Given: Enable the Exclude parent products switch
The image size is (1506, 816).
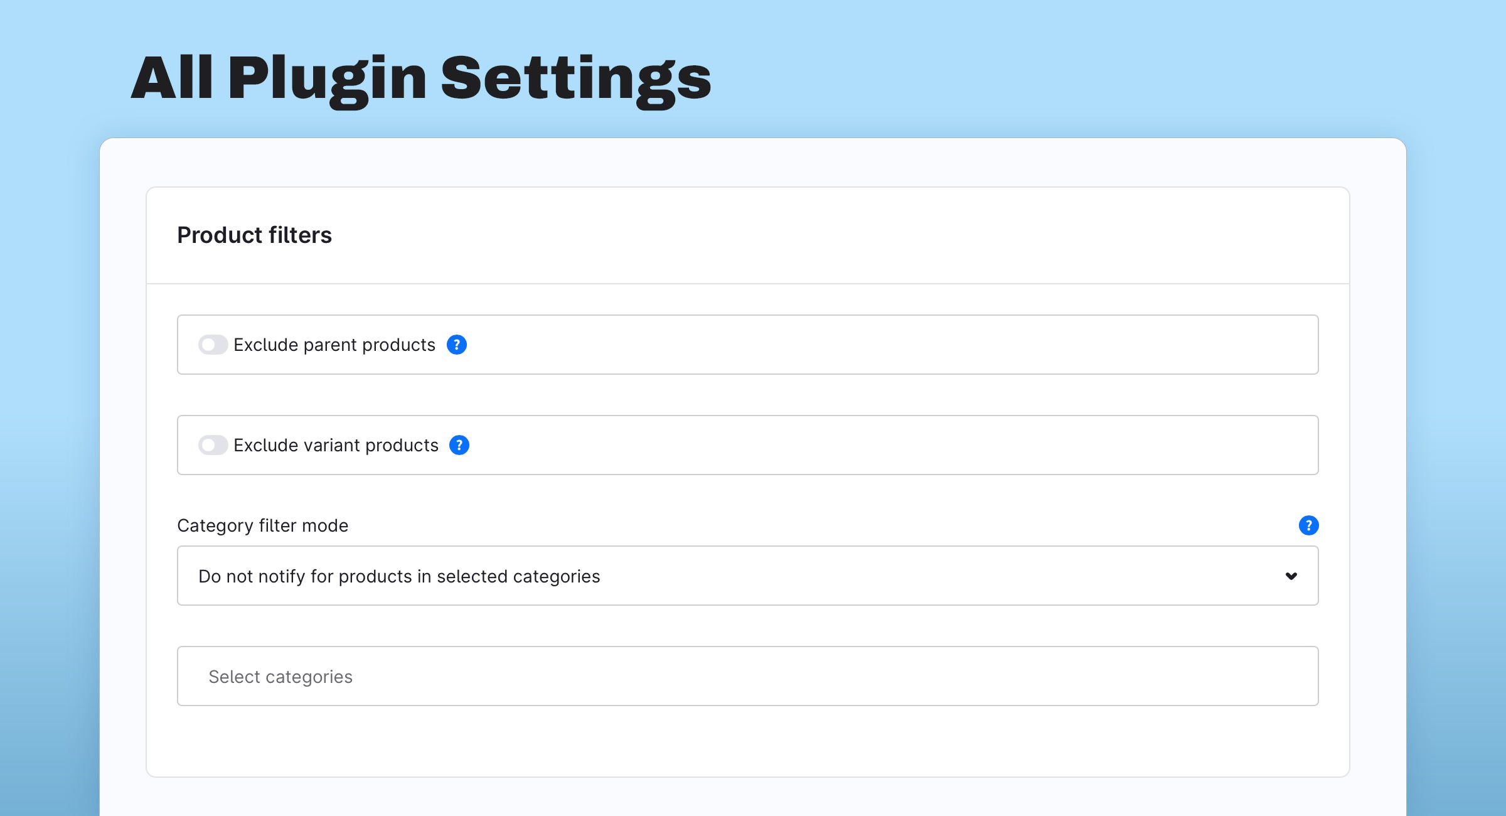Looking at the screenshot, I should tap(213, 345).
